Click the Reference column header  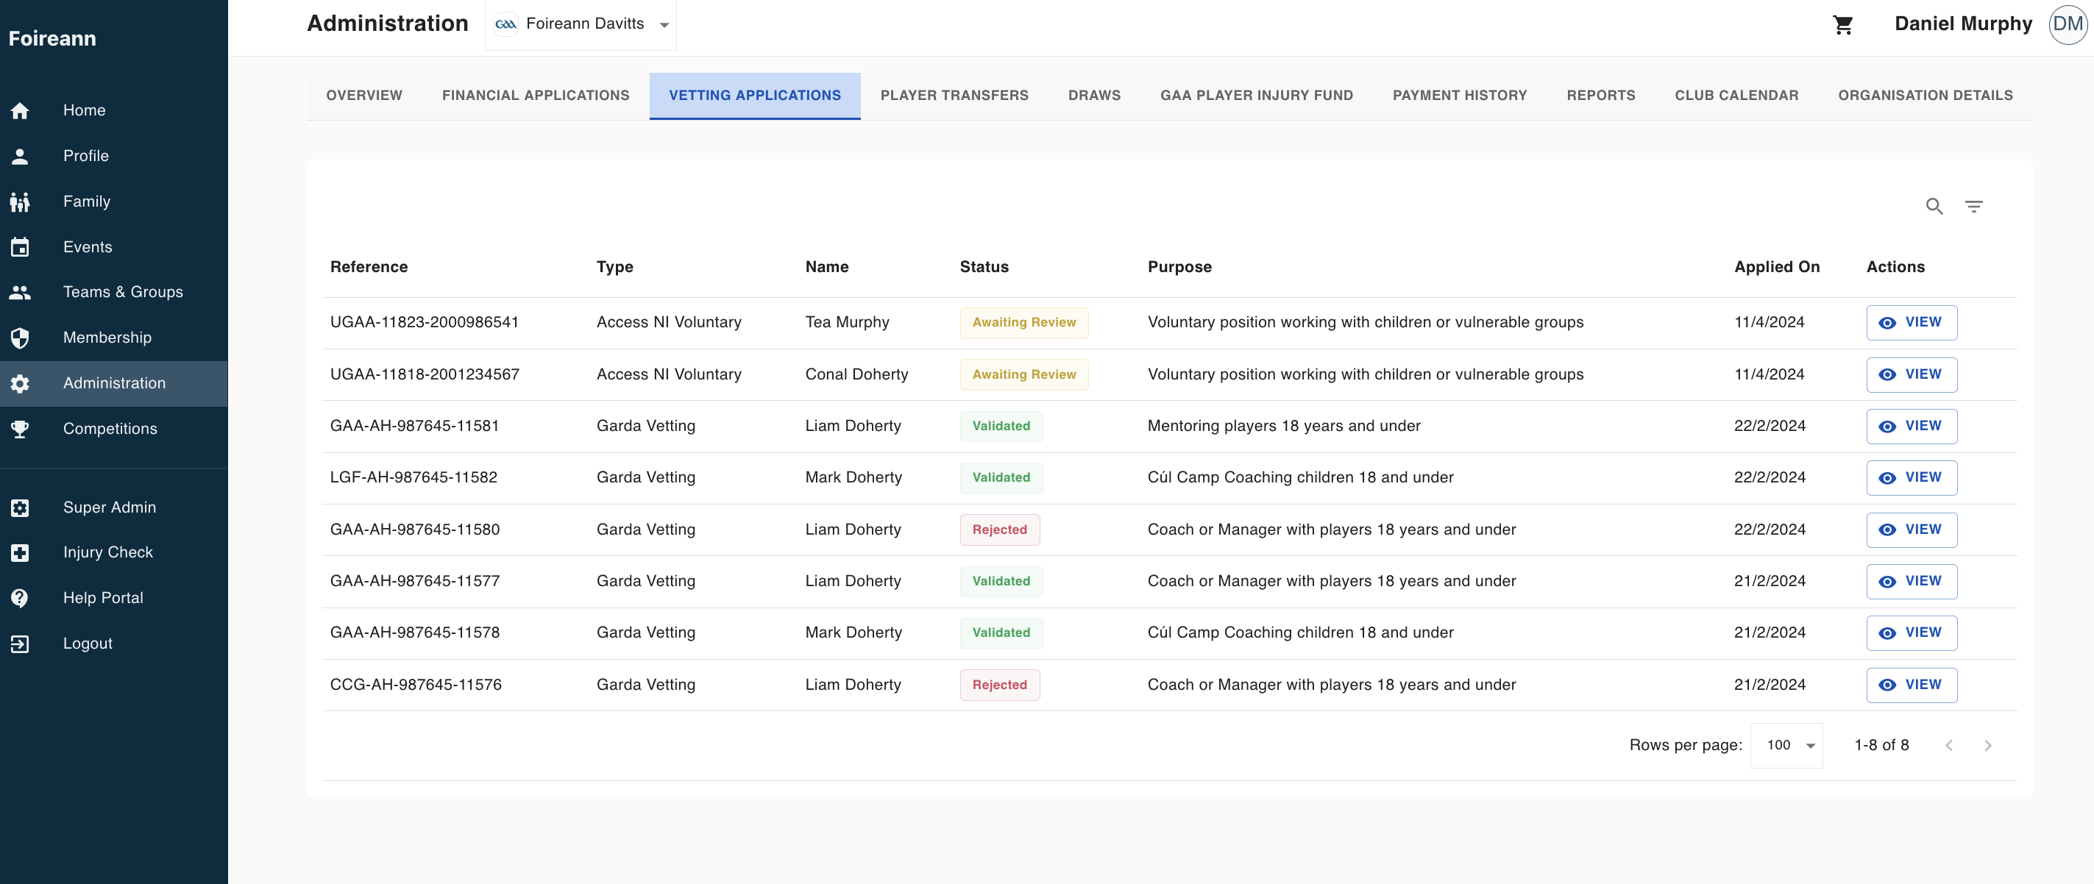click(x=369, y=267)
